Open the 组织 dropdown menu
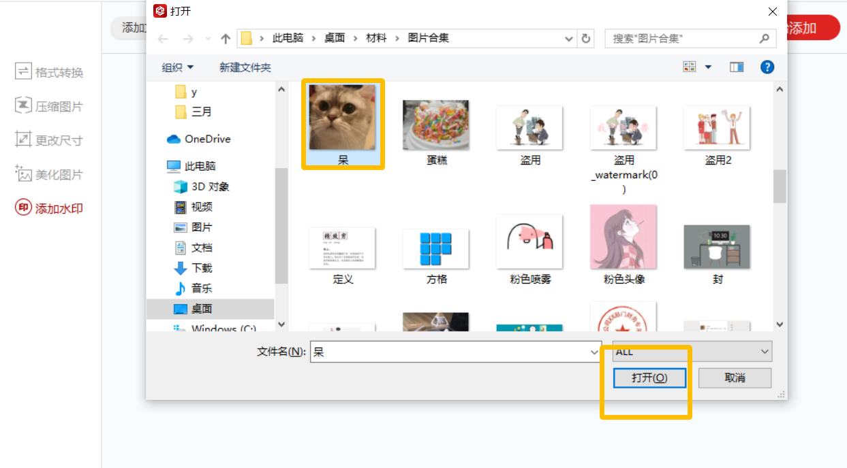The height and width of the screenshot is (468, 847). tap(177, 67)
